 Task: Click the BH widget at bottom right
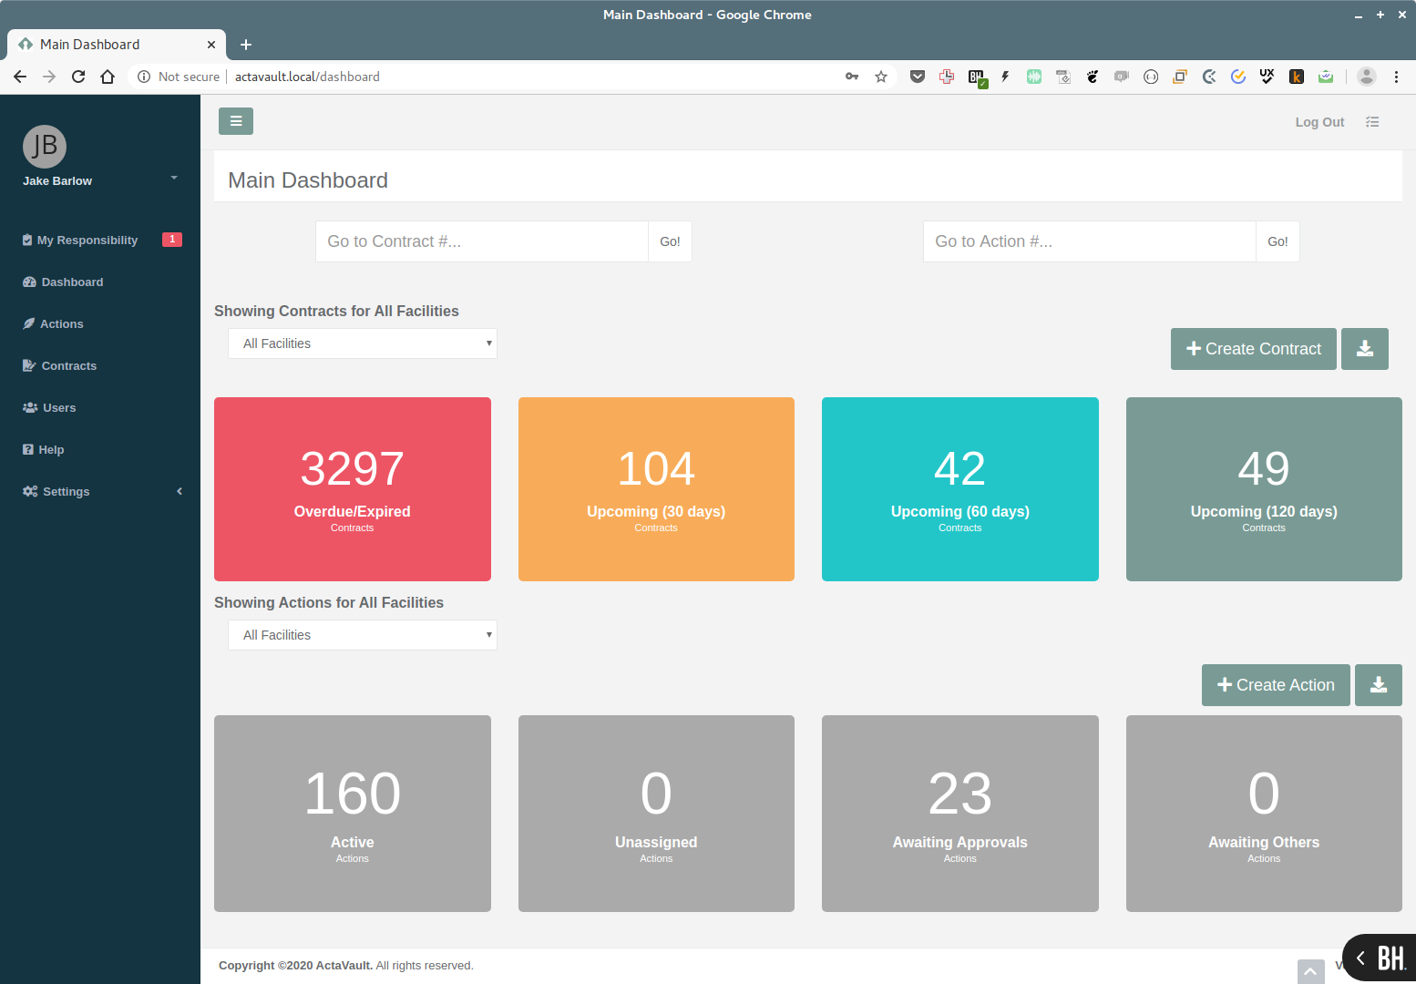1380,958
